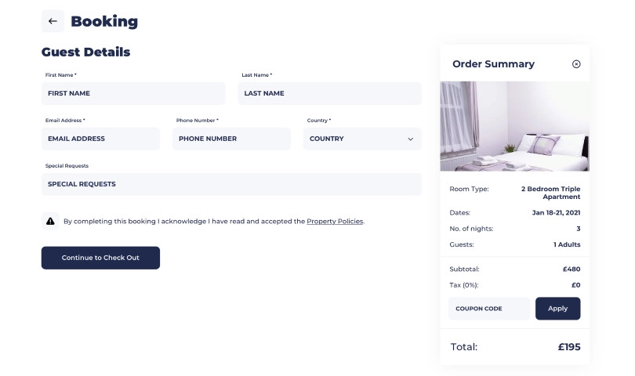Image resolution: width=635 pixels, height=376 pixels.
Task: Focus the Last Name input field
Action: click(x=331, y=93)
